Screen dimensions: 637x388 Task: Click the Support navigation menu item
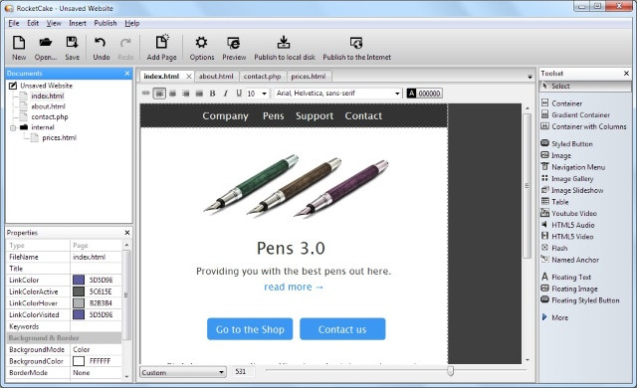point(315,116)
